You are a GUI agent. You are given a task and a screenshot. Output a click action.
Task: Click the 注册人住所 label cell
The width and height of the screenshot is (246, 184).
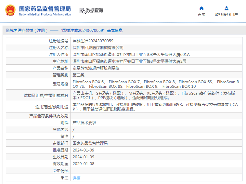pyautogui.click(x=38, y=55)
